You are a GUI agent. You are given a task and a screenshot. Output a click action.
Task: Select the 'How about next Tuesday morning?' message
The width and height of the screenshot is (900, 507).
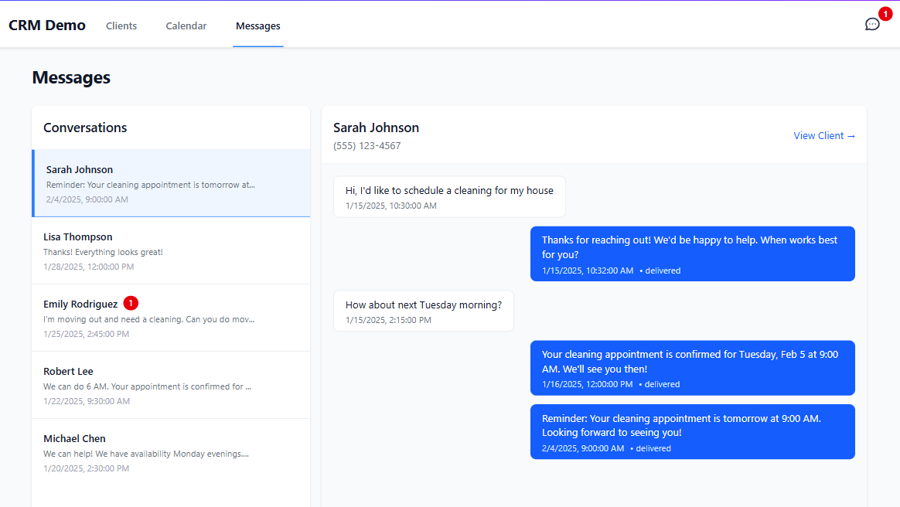[x=423, y=311]
